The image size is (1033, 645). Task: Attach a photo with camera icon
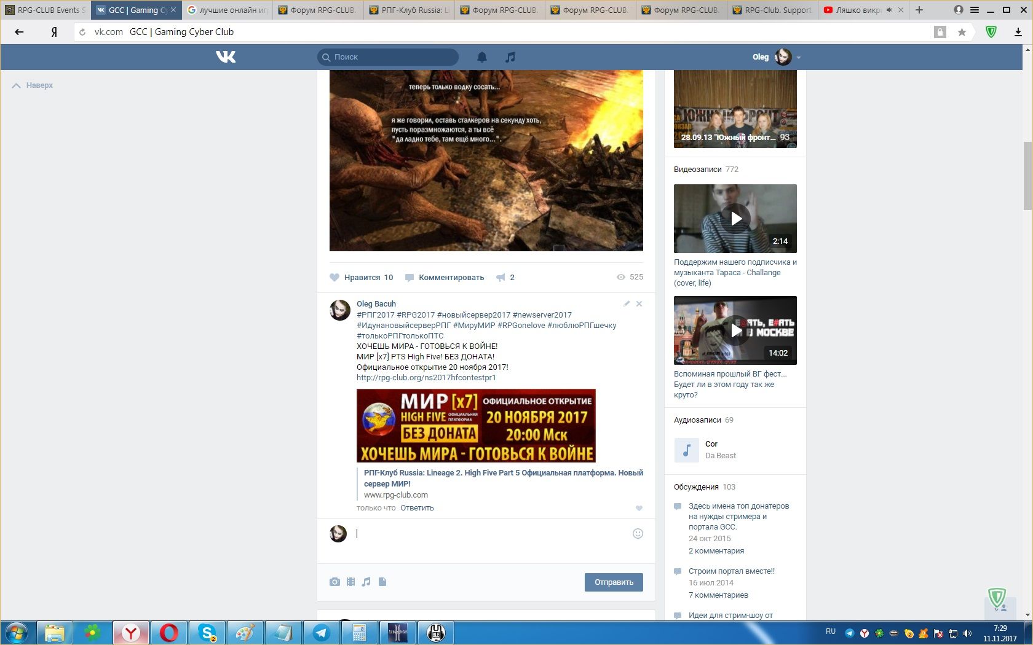[x=334, y=582]
